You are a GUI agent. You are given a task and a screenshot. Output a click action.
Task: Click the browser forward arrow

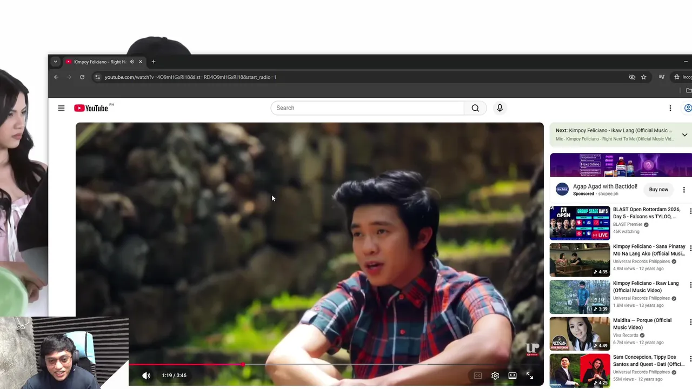(x=69, y=77)
